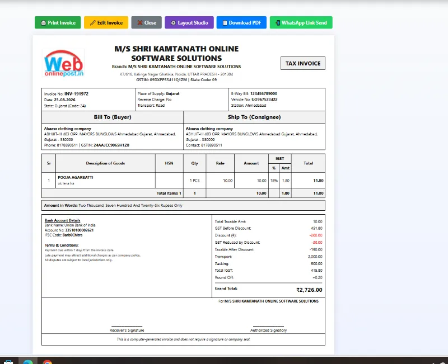Click the Receiver's Signature label
The height and width of the screenshot is (364, 448).
pos(127,330)
